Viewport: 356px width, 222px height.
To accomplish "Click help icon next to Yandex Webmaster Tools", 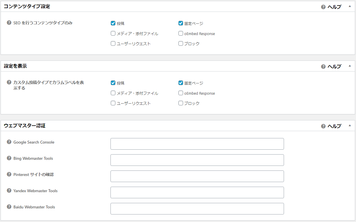I will click(x=9, y=191).
